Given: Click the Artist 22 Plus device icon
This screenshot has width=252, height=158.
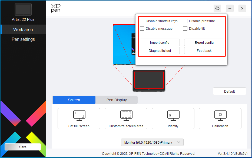Looking at the screenshot, I should tap(23, 9).
